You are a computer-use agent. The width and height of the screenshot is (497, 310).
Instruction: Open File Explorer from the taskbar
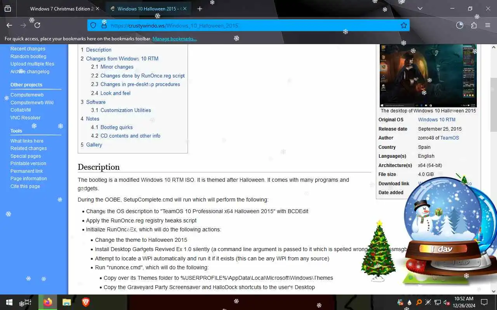point(67,302)
